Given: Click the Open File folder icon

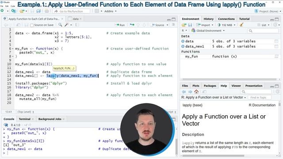Looking at the screenshot, I should point(22,11).
